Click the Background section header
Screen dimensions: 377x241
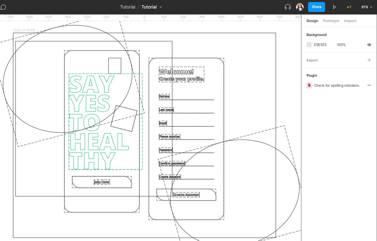(x=316, y=35)
